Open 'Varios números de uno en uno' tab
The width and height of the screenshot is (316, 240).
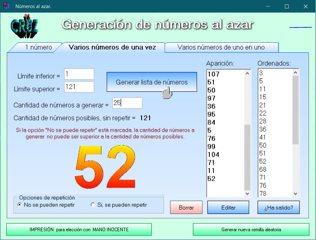coord(221,47)
